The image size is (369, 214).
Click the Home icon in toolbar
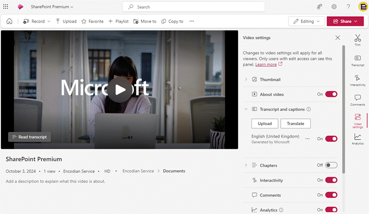tap(9, 21)
